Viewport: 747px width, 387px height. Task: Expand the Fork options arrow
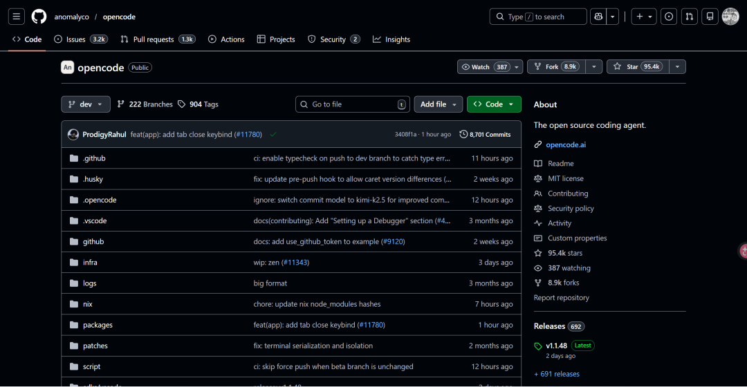(x=594, y=66)
